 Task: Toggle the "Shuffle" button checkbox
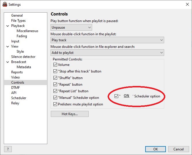pyautogui.click(x=55, y=78)
